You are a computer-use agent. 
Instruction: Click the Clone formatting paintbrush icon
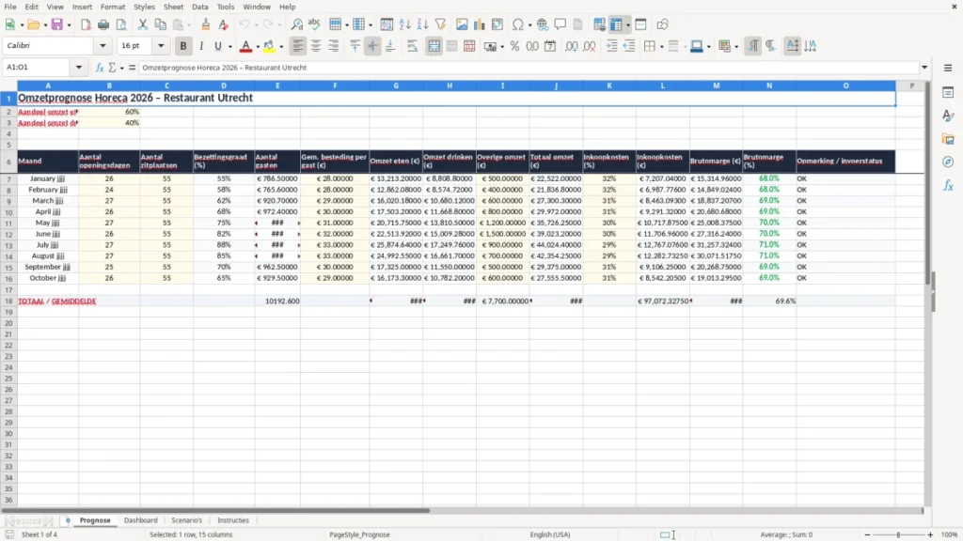206,24
